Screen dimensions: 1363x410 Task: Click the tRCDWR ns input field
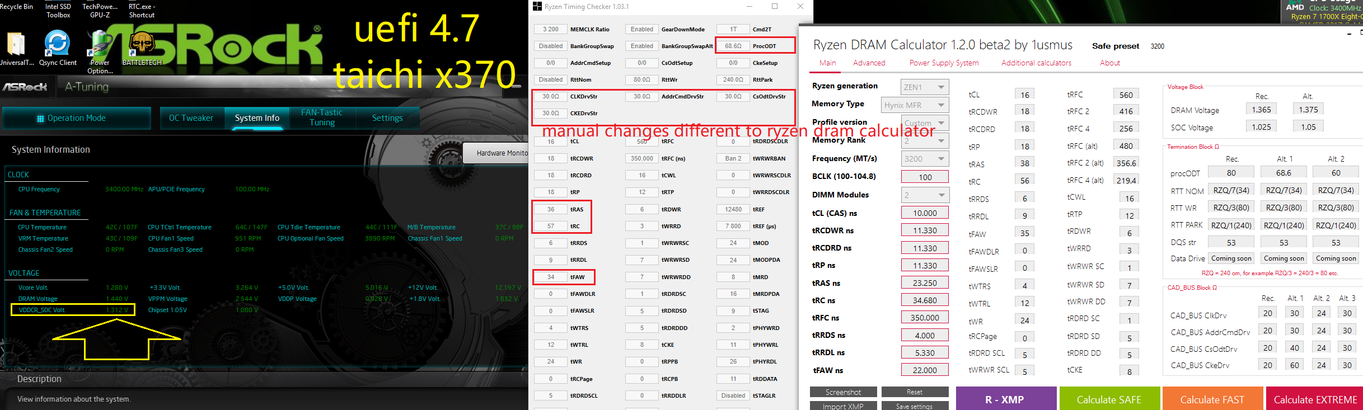point(925,230)
